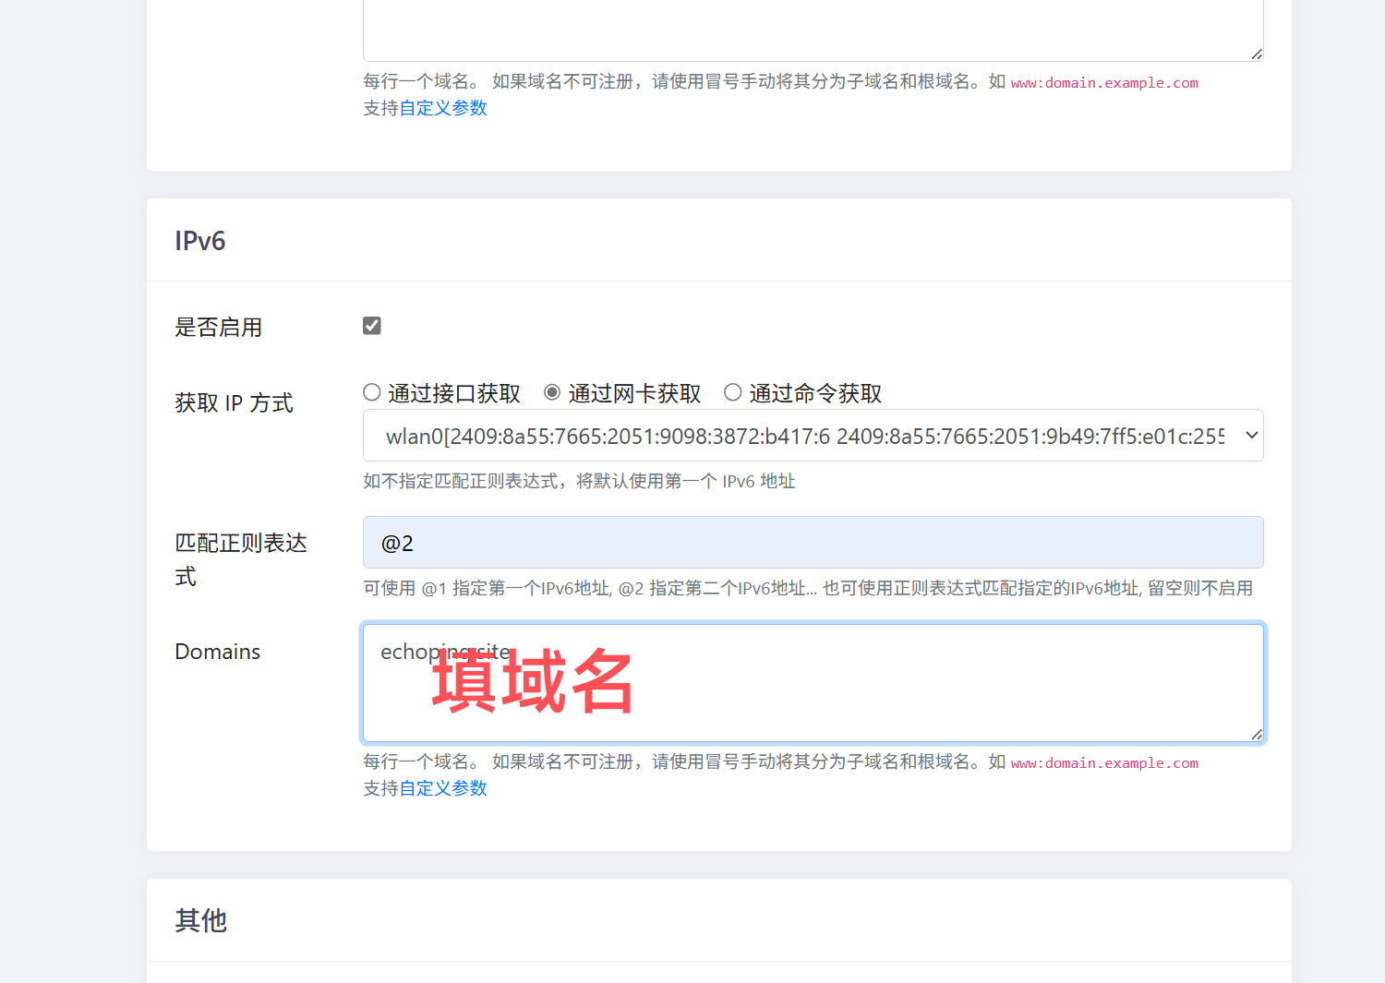Choose the 通过网卡获取 radio button
Viewport: 1385px width, 983px height.
pyautogui.click(x=552, y=393)
